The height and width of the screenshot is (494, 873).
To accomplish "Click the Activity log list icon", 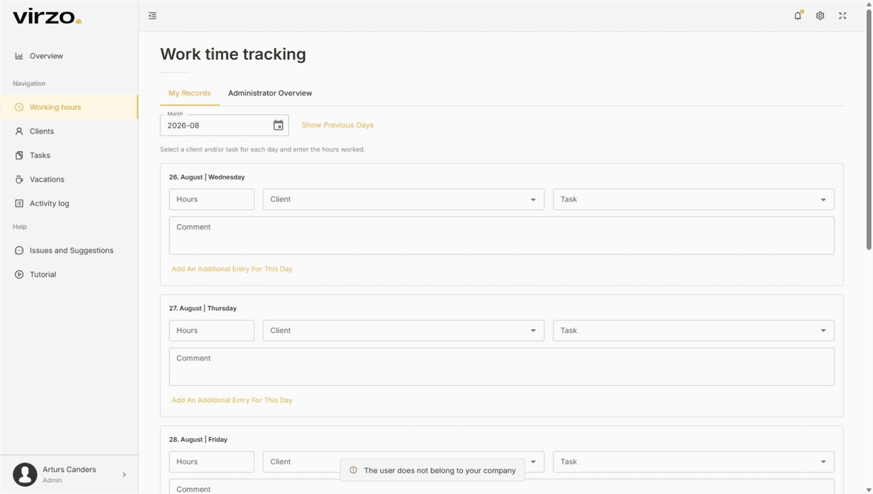I will [x=19, y=203].
